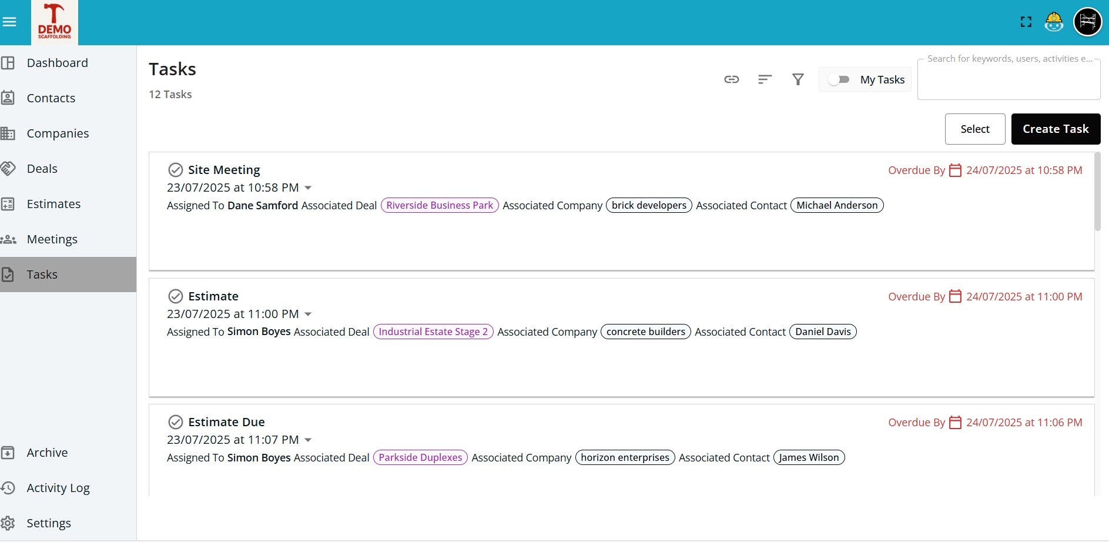The image size is (1109, 542).
Task: Click the Contacts sidebar icon
Action: [8, 98]
